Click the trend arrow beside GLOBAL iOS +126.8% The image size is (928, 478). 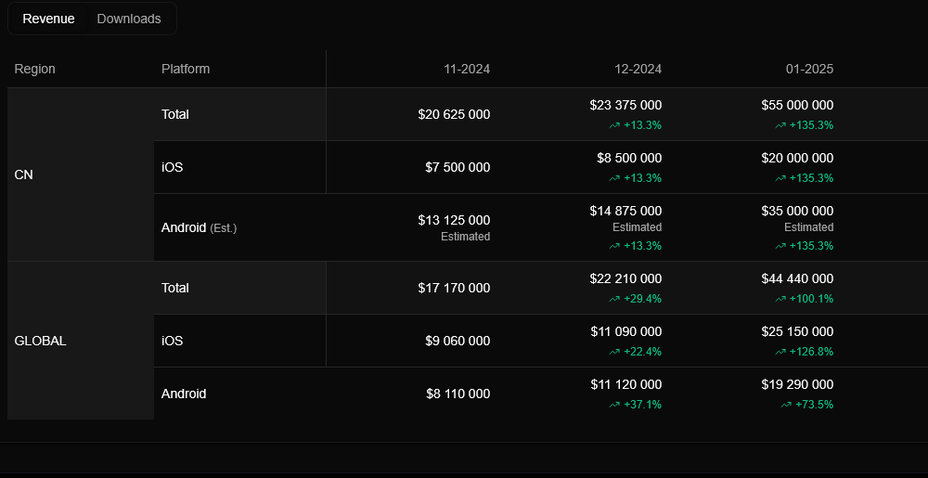tap(780, 352)
